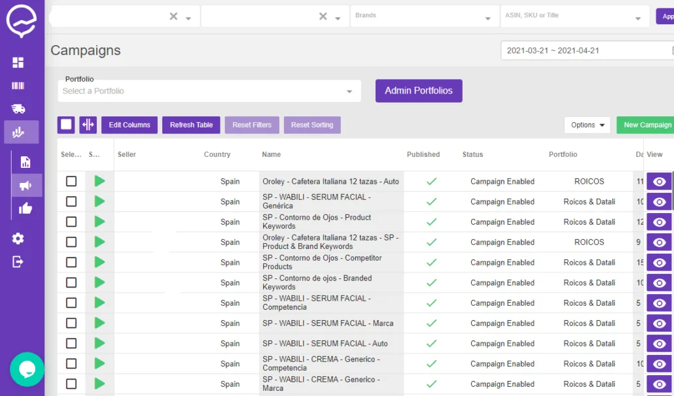Click the date range input field
The height and width of the screenshot is (396, 674).
coord(587,50)
